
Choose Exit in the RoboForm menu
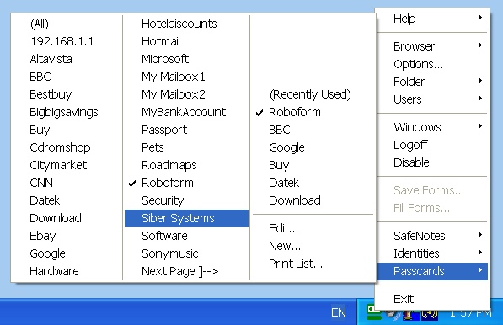pyautogui.click(x=432, y=299)
